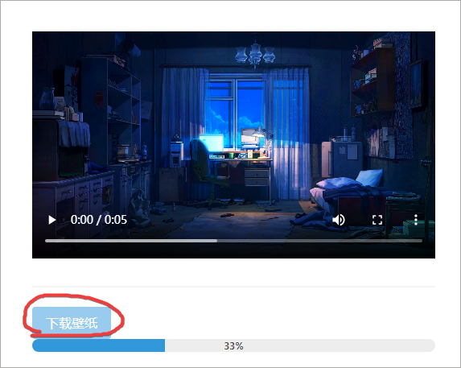Viewport: 461px width, 368px height.
Task: Click the video seek bar track
Action: click(233, 241)
